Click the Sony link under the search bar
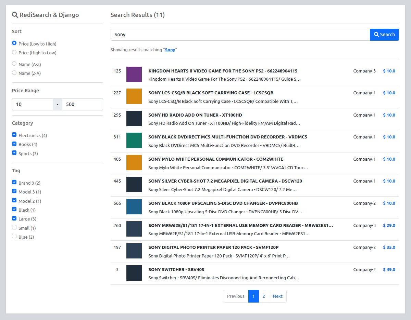This screenshot has height=320, width=411. (x=170, y=50)
